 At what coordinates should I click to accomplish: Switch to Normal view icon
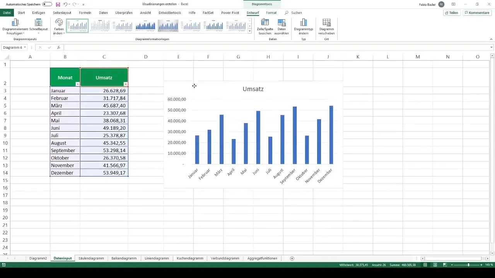425,265
